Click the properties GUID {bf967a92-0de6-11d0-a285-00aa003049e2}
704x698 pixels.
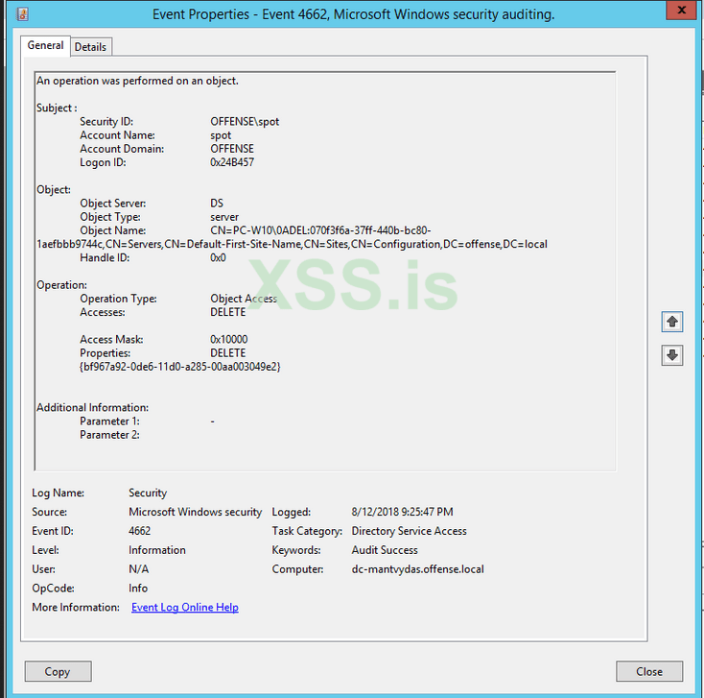click(x=179, y=367)
